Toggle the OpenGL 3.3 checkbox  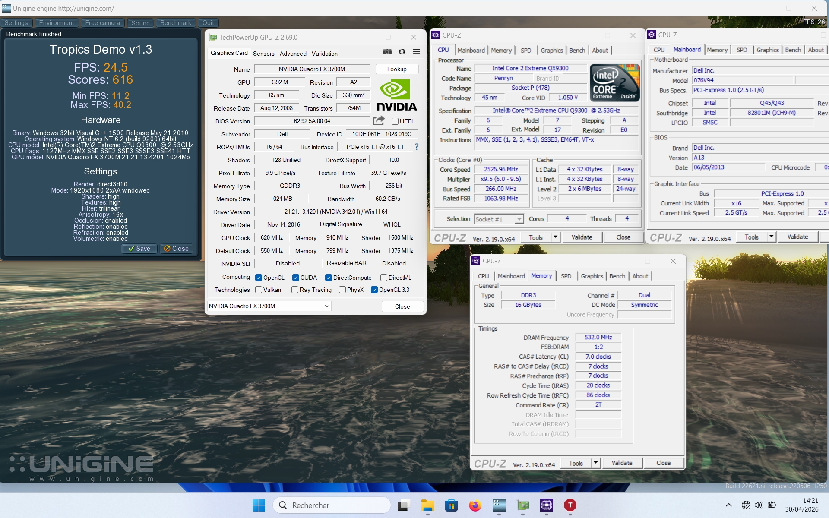pos(374,290)
